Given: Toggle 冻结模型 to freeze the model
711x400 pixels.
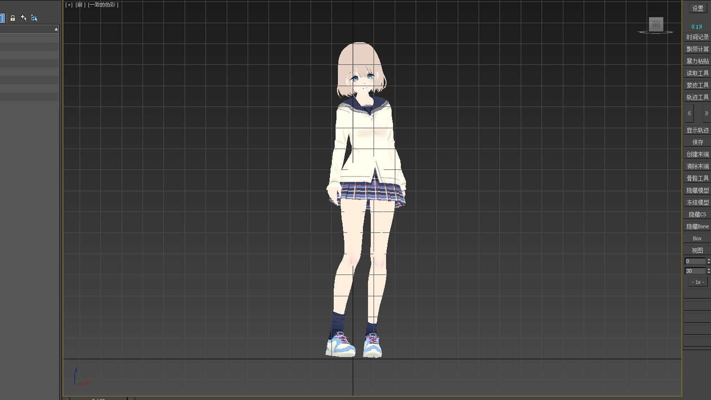Looking at the screenshot, I should pyautogui.click(x=697, y=202).
